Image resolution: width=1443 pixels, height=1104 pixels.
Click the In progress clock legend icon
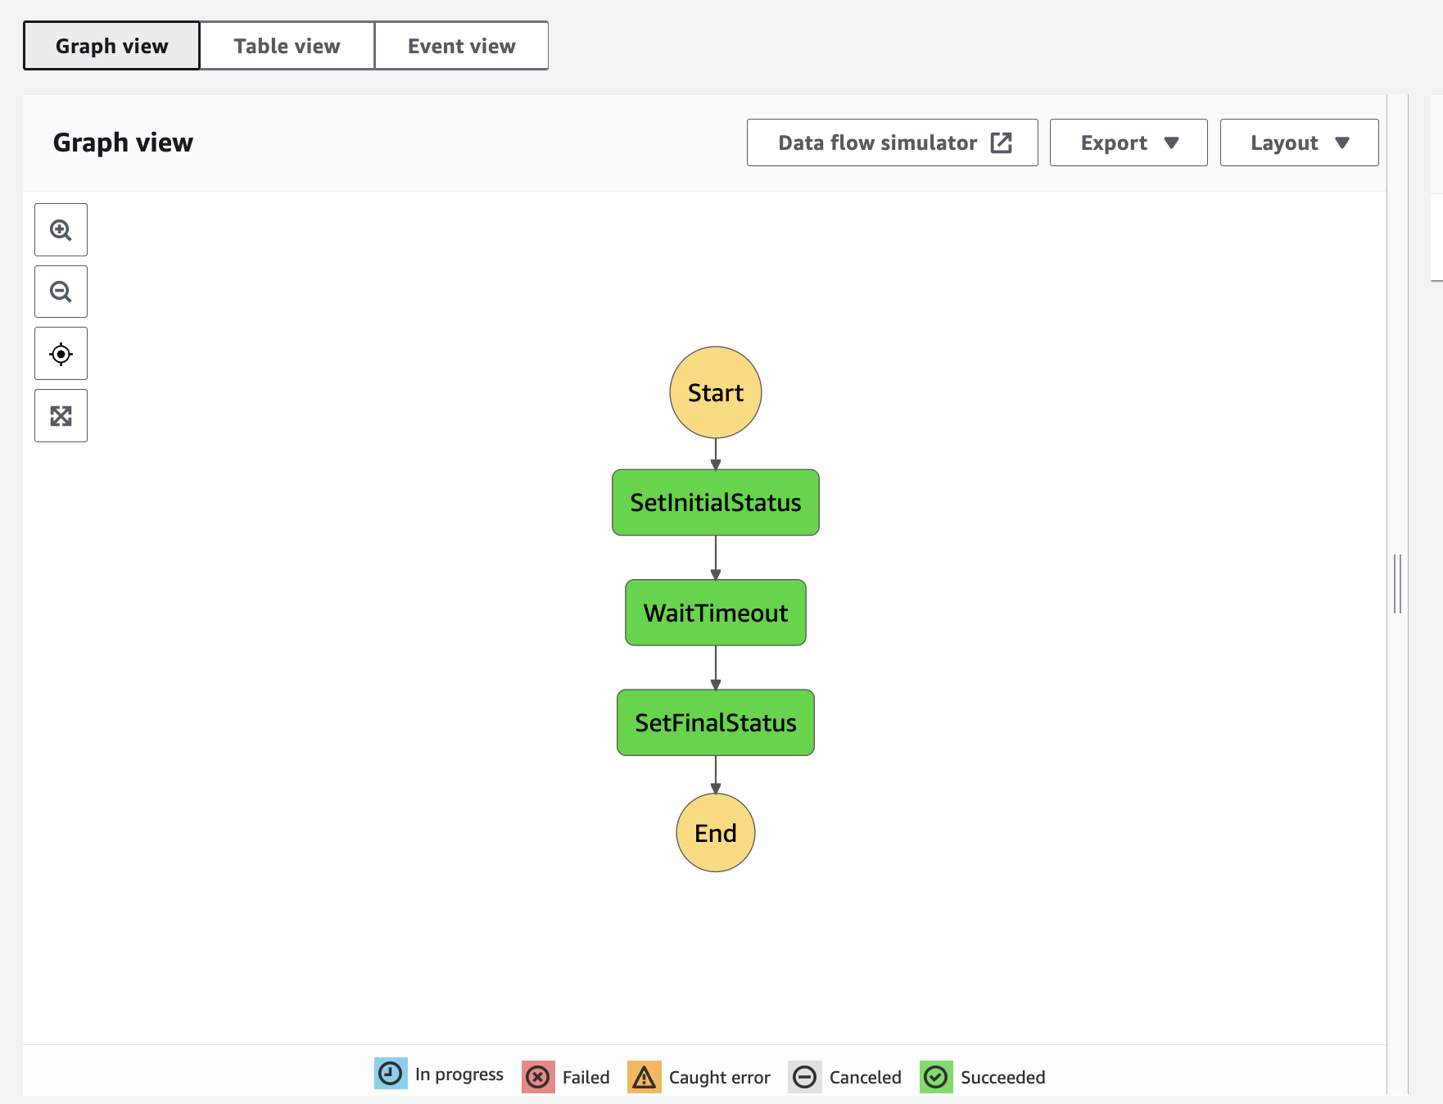(x=391, y=1075)
